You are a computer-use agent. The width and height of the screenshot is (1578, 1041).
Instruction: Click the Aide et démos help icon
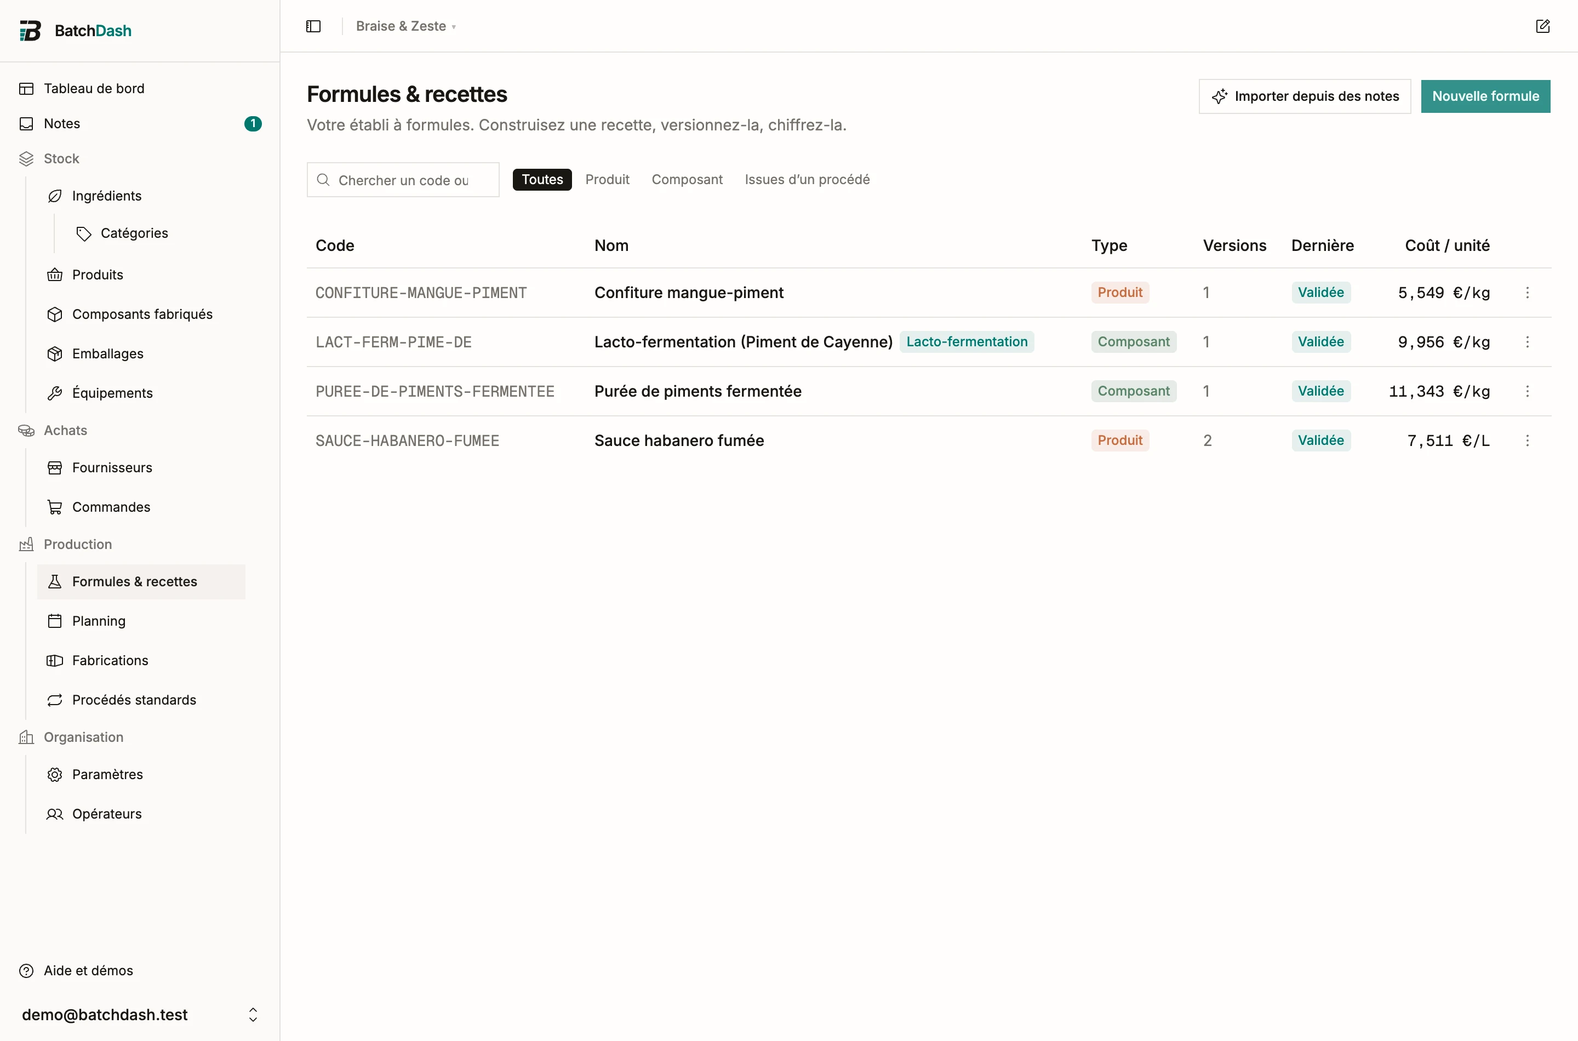tap(26, 971)
